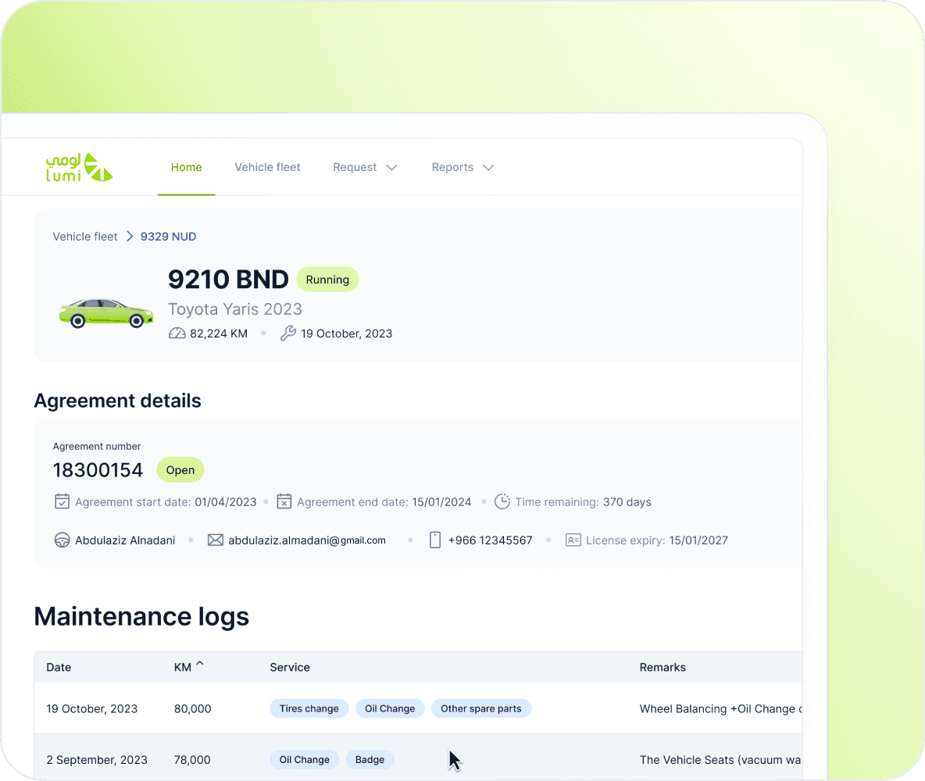Image resolution: width=925 pixels, height=781 pixels.
Task: Click the Vehicle Seats remark text
Action: point(720,760)
